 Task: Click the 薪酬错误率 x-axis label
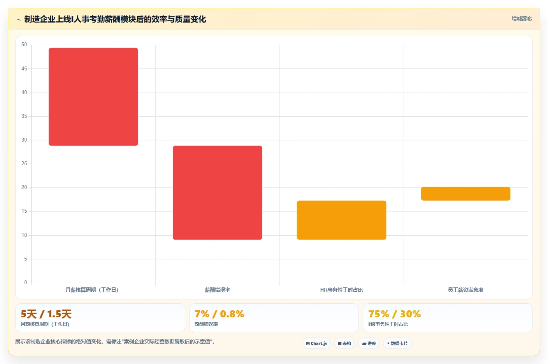tap(218, 290)
